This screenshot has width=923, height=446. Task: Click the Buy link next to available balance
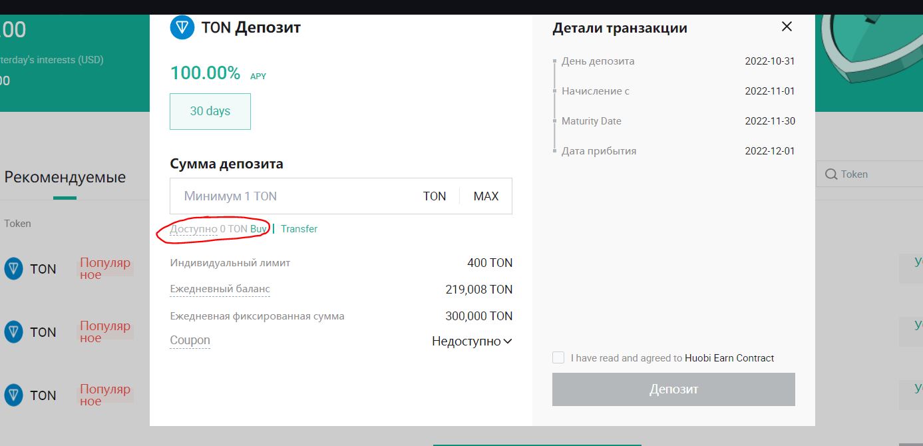(x=258, y=229)
